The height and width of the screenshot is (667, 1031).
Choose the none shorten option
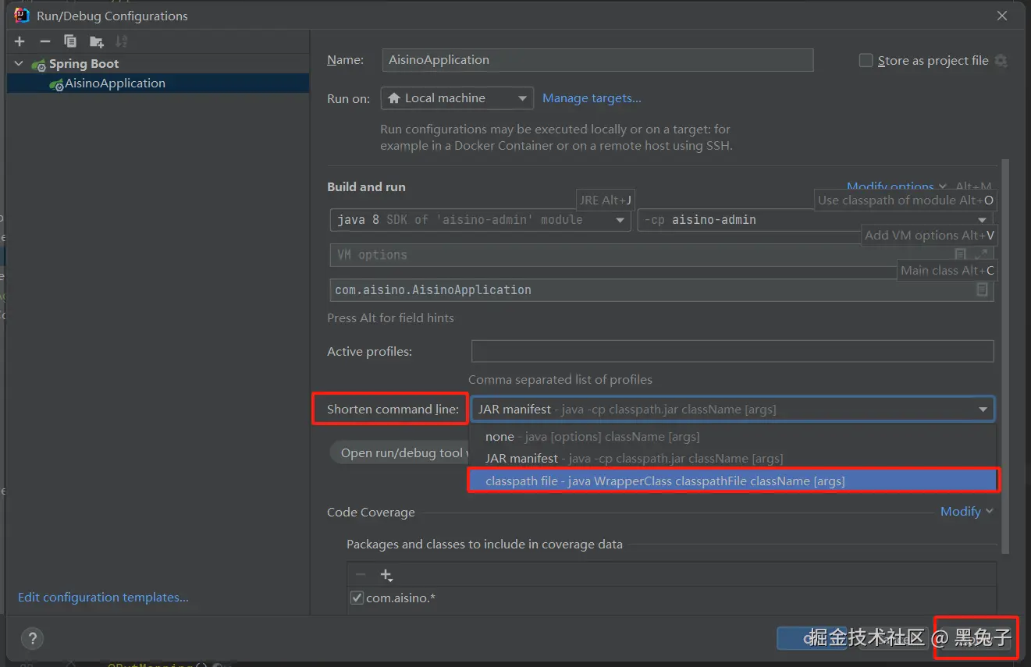coord(732,437)
